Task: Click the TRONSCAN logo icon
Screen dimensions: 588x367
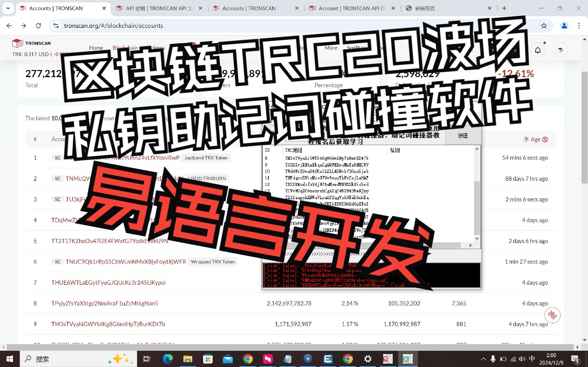Action: click(18, 43)
